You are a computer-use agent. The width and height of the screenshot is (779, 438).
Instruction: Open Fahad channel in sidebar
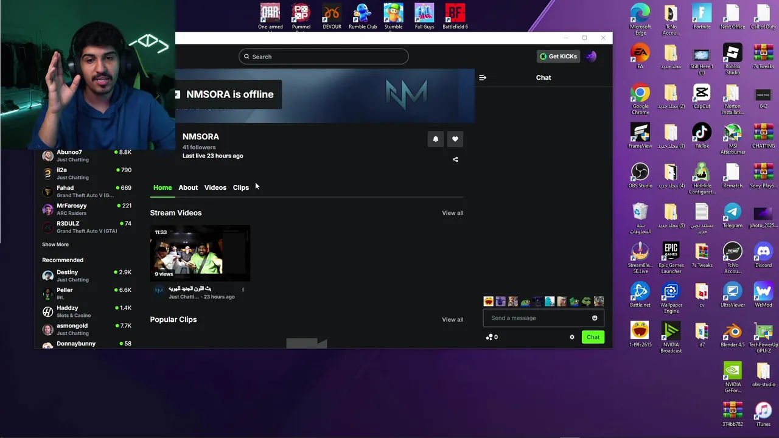tap(86, 192)
